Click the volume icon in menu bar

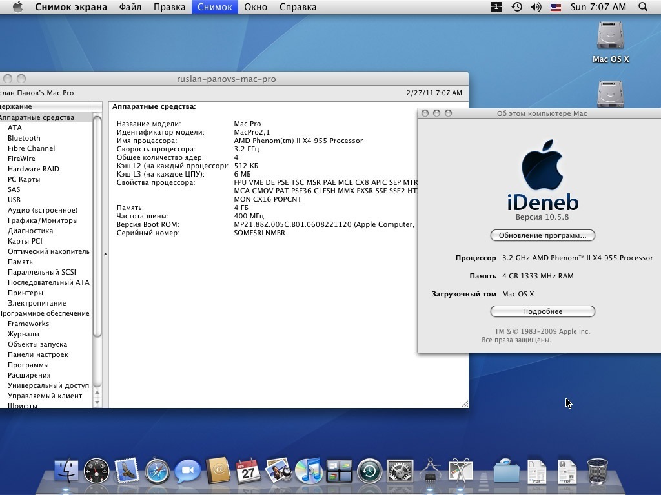[x=536, y=7]
